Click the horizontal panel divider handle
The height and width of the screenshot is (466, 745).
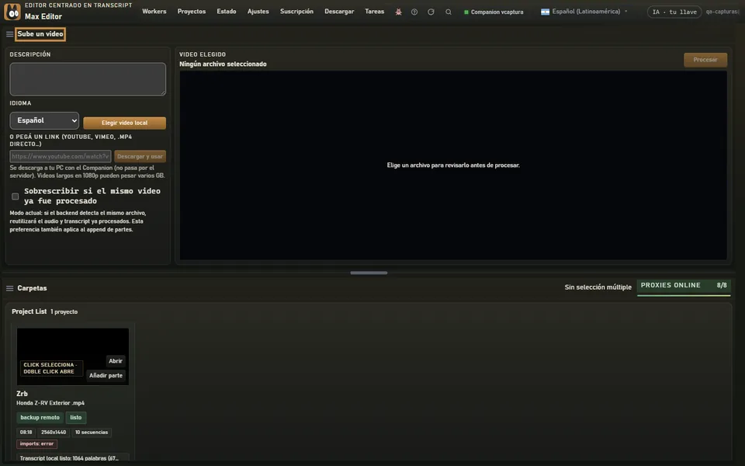369,273
